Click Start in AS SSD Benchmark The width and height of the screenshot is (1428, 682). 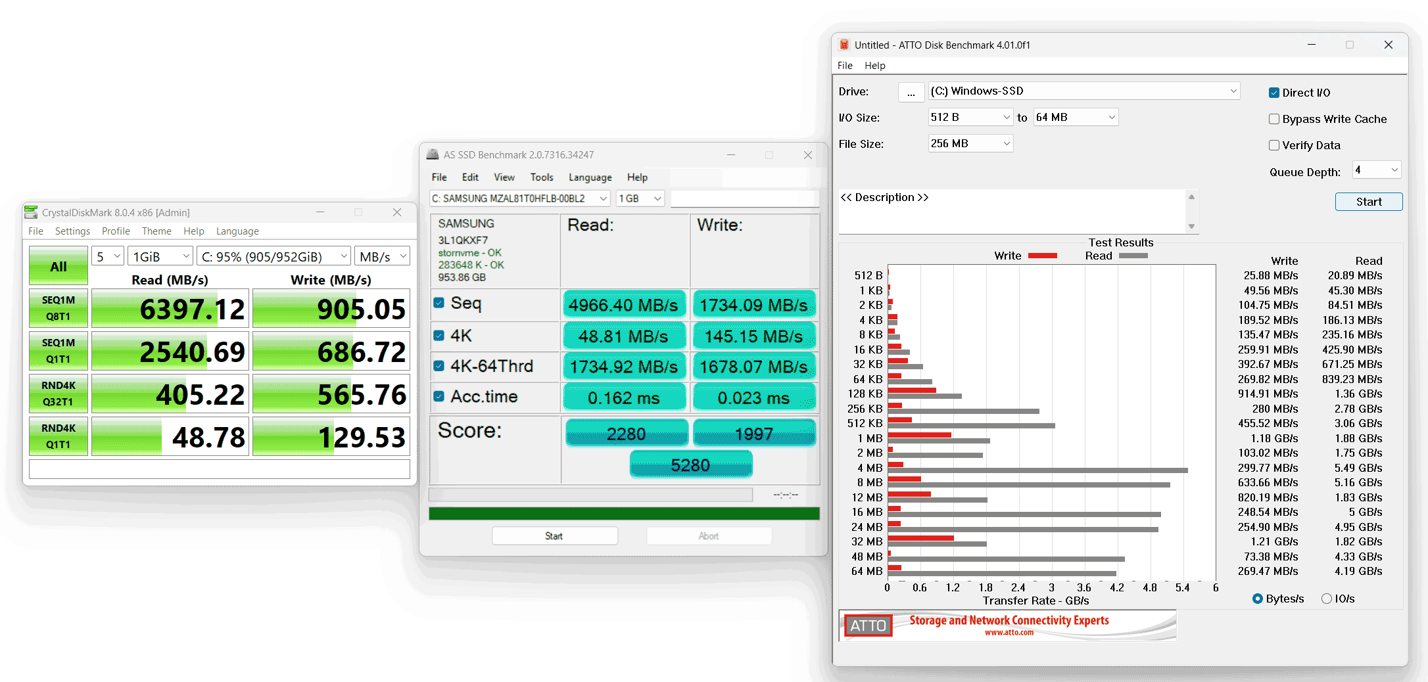click(554, 536)
